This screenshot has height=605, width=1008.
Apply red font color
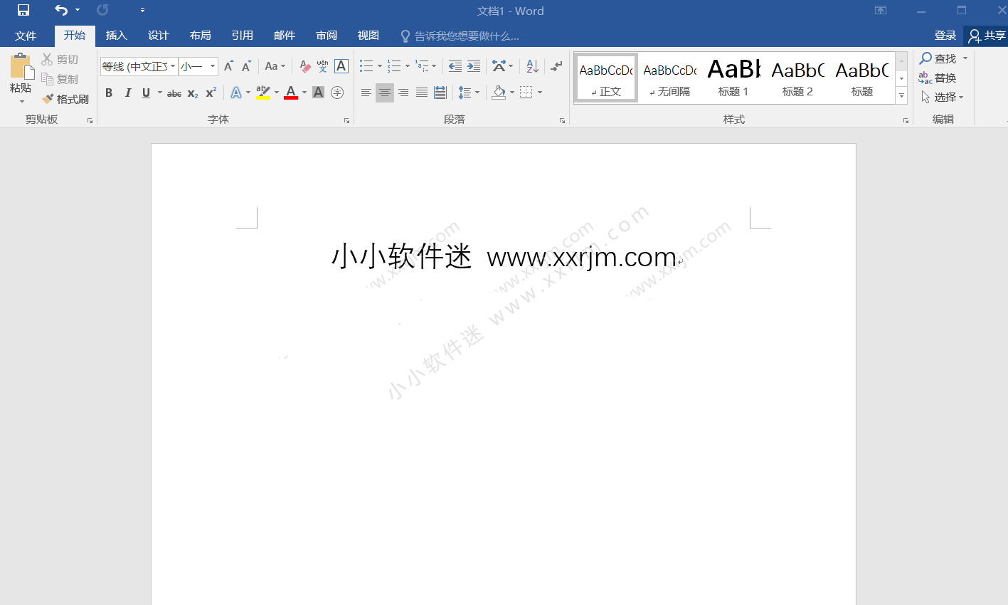[x=291, y=93]
